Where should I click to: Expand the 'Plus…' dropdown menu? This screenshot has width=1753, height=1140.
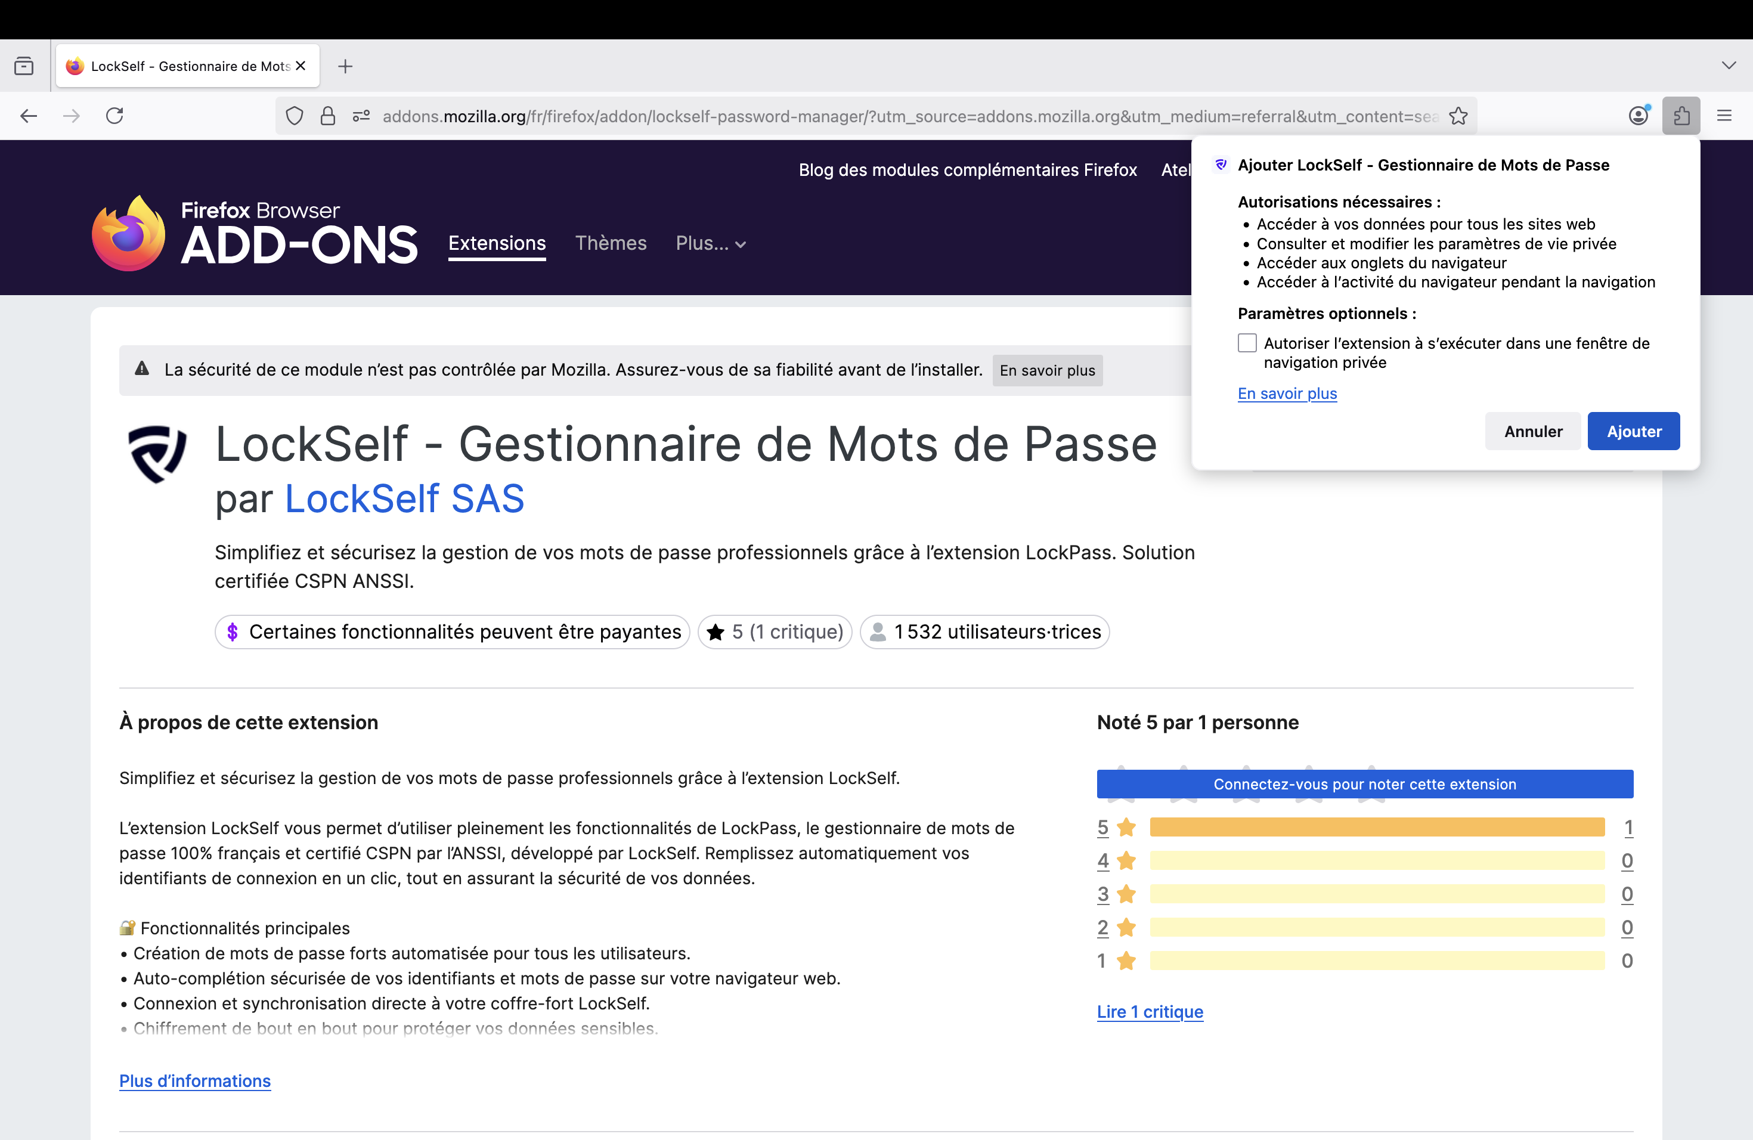(x=711, y=244)
